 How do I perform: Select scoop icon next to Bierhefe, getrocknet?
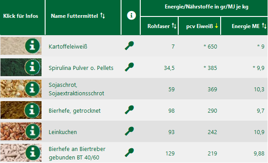[x=130, y=110]
